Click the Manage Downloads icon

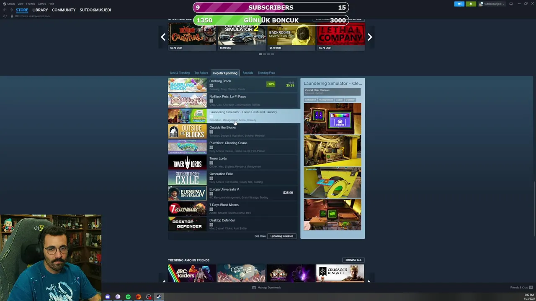(x=254, y=288)
